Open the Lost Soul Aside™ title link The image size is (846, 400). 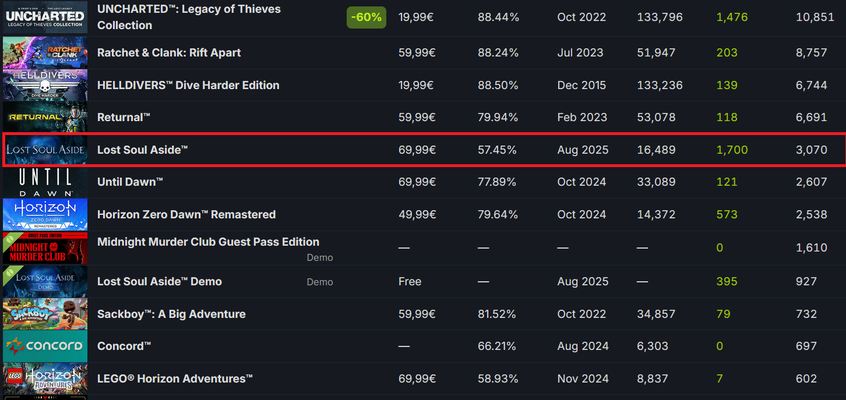[143, 150]
